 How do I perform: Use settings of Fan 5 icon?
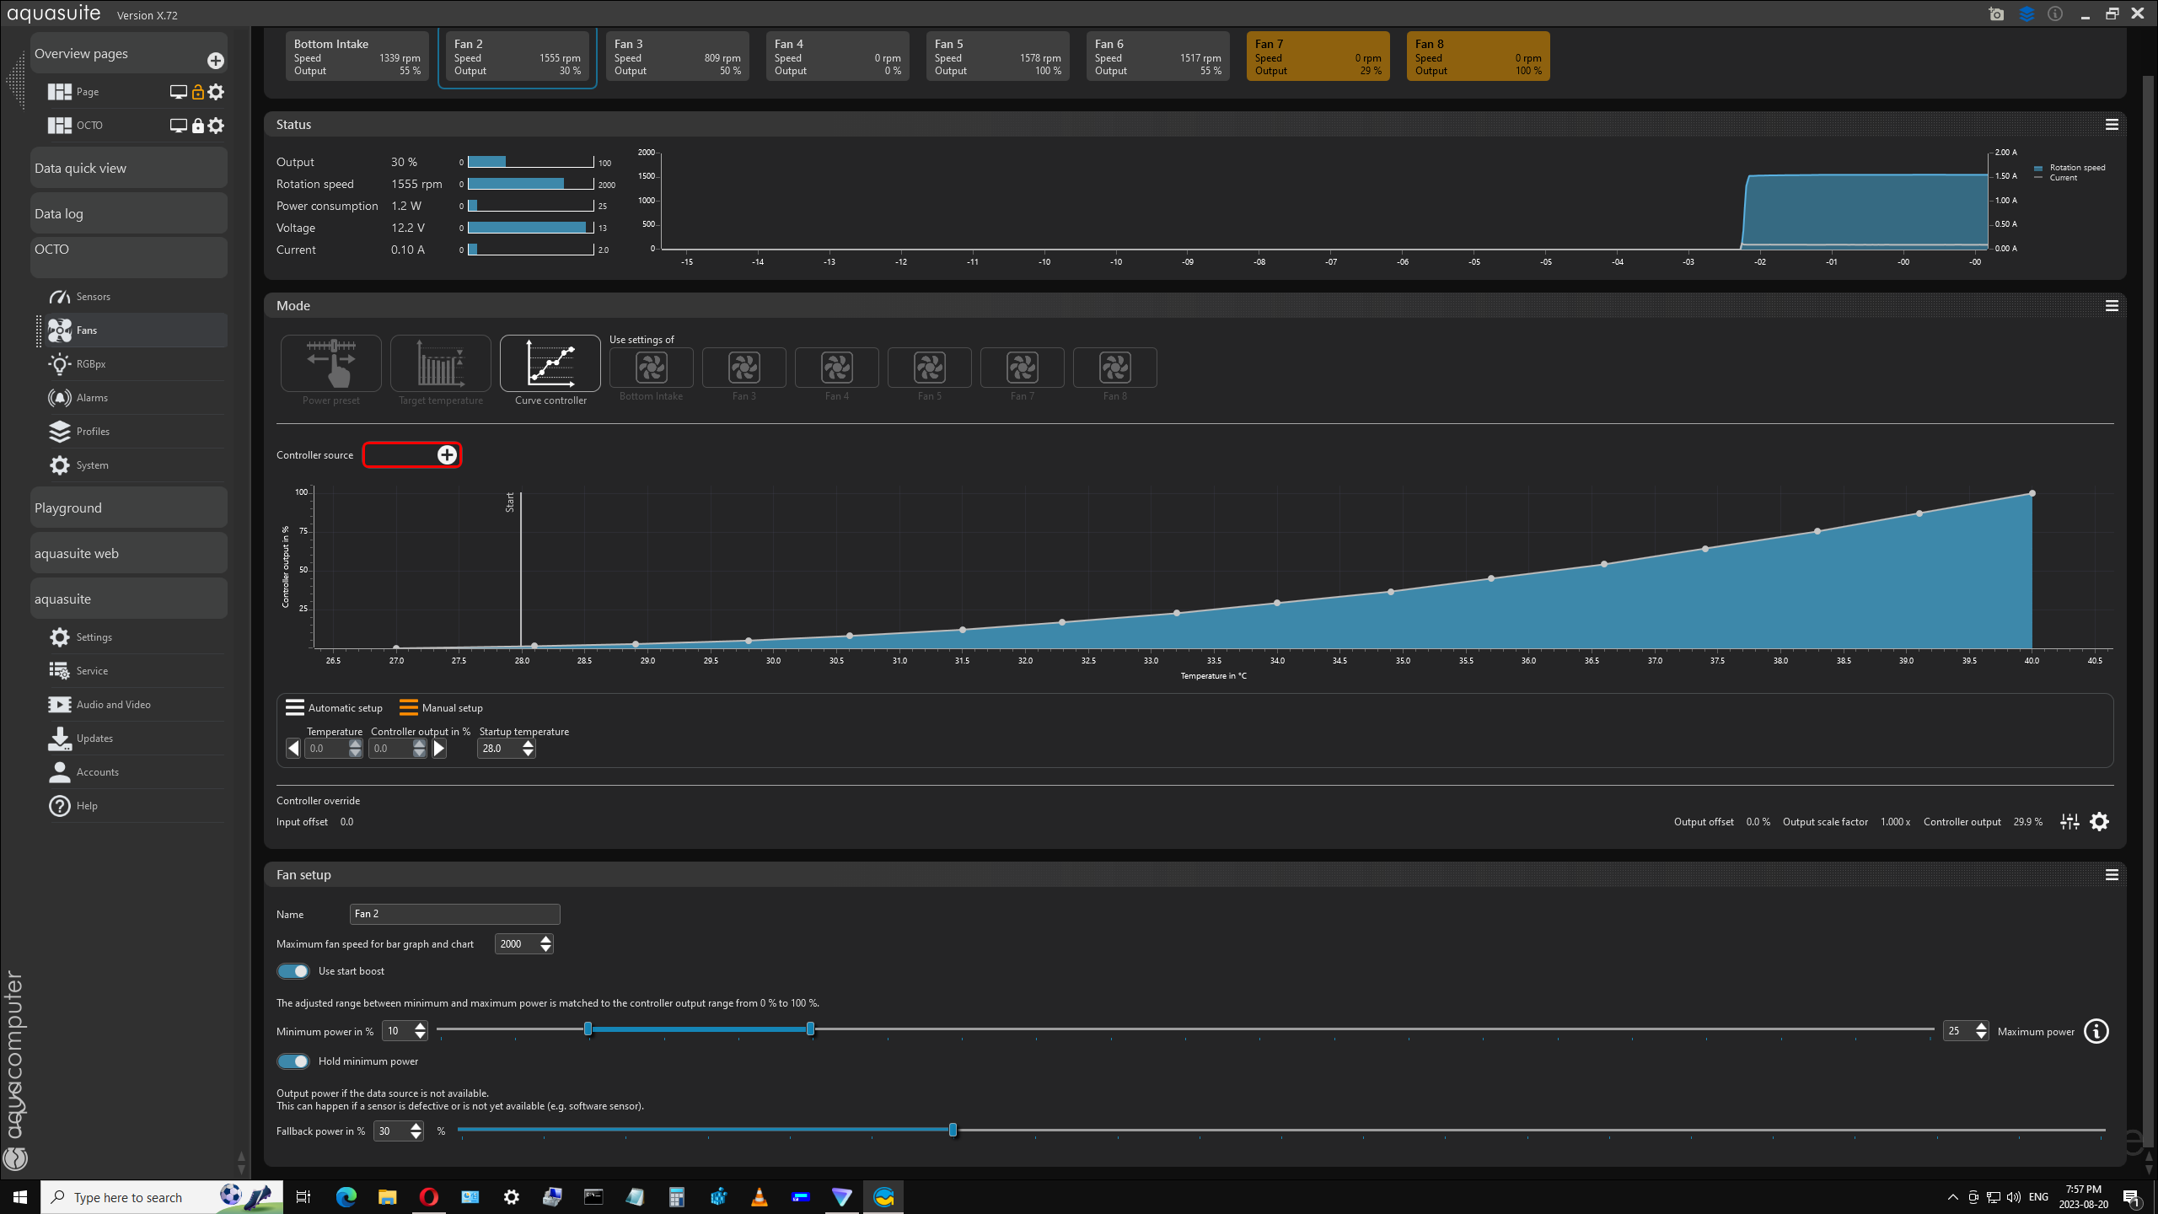coord(929,368)
